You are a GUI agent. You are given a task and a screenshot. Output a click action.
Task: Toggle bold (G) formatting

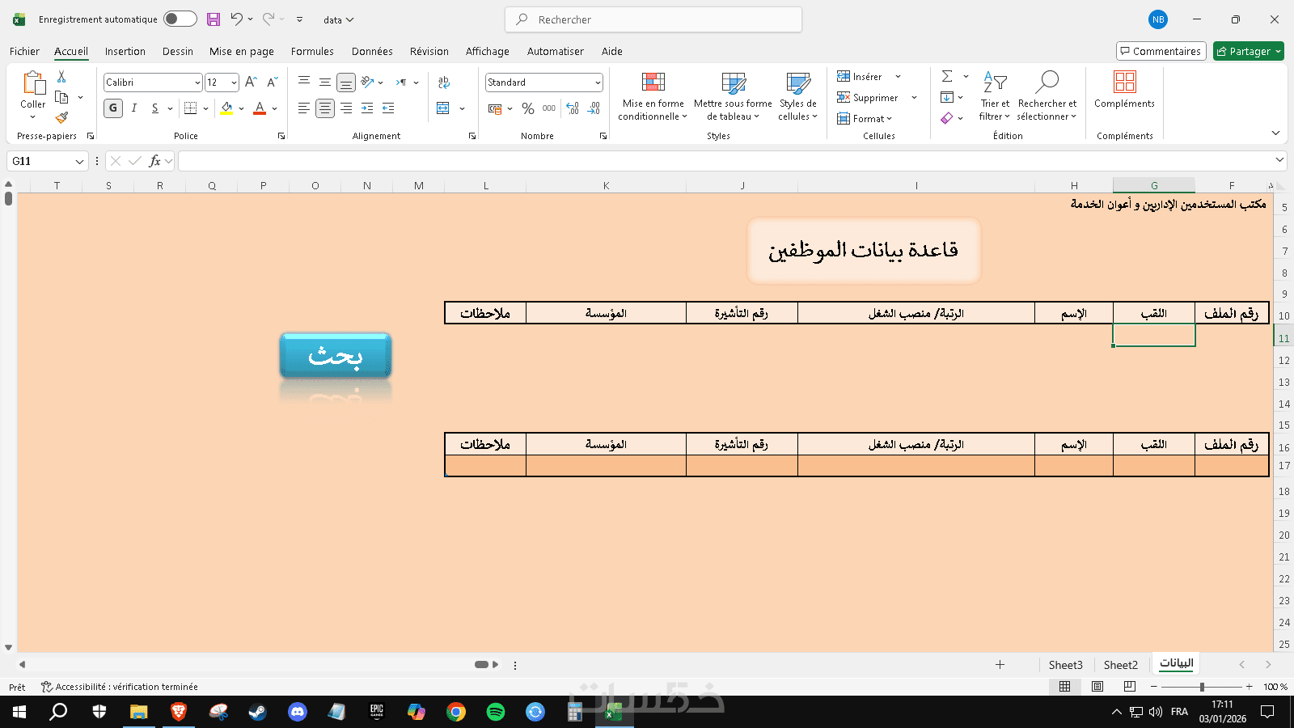pyautogui.click(x=113, y=108)
